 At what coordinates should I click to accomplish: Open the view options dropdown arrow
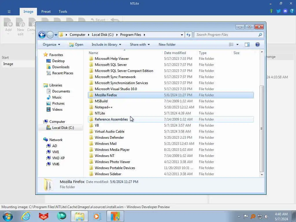click(238, 45)
